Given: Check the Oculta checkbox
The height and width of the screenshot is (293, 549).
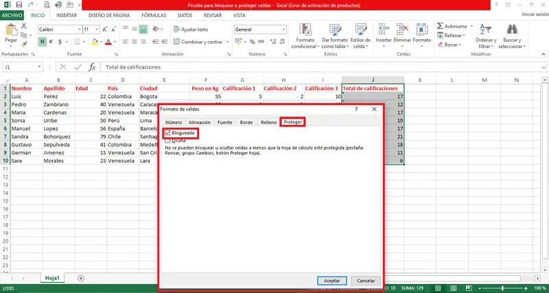Looking at the screenshot, I should coord(167,141).
